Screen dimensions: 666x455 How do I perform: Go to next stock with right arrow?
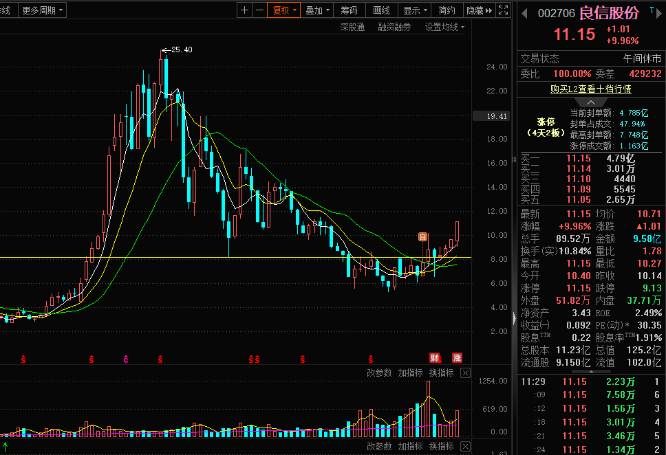tap(659, 14)
